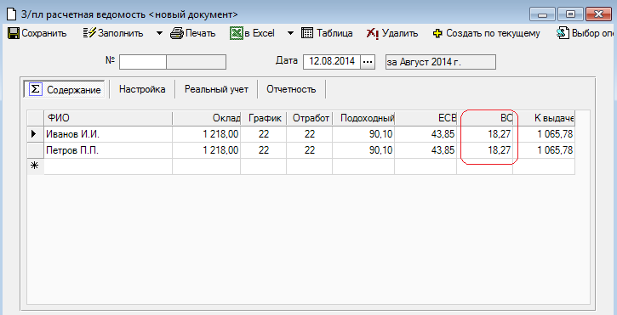Click the Создать по текущему plus icon
The width and height of the screenshot is (617, 315).
[x=437, y=34]
